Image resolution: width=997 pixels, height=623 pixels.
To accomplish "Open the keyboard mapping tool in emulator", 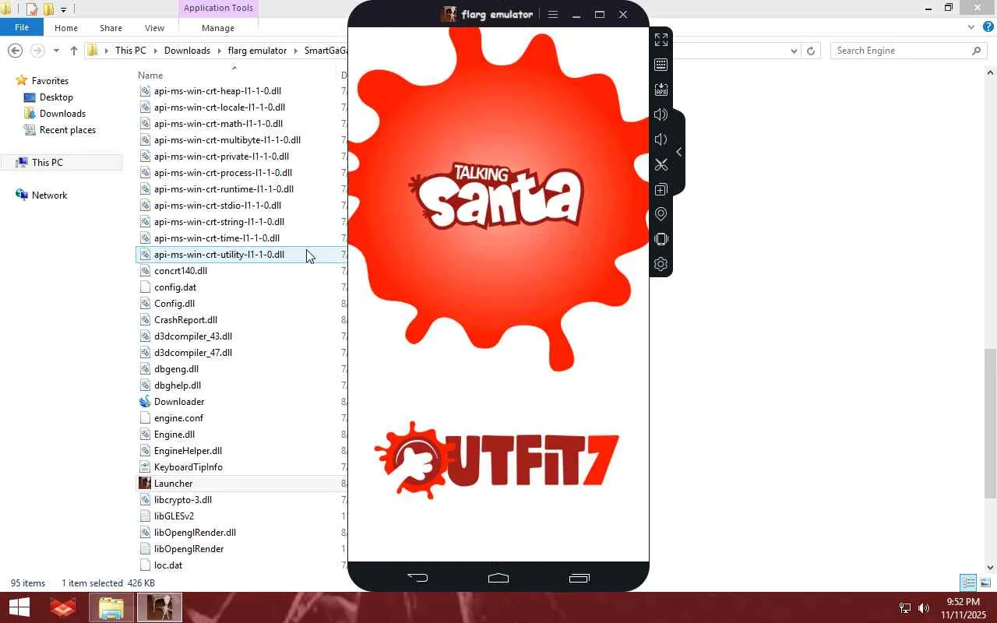I will (661, 65).
